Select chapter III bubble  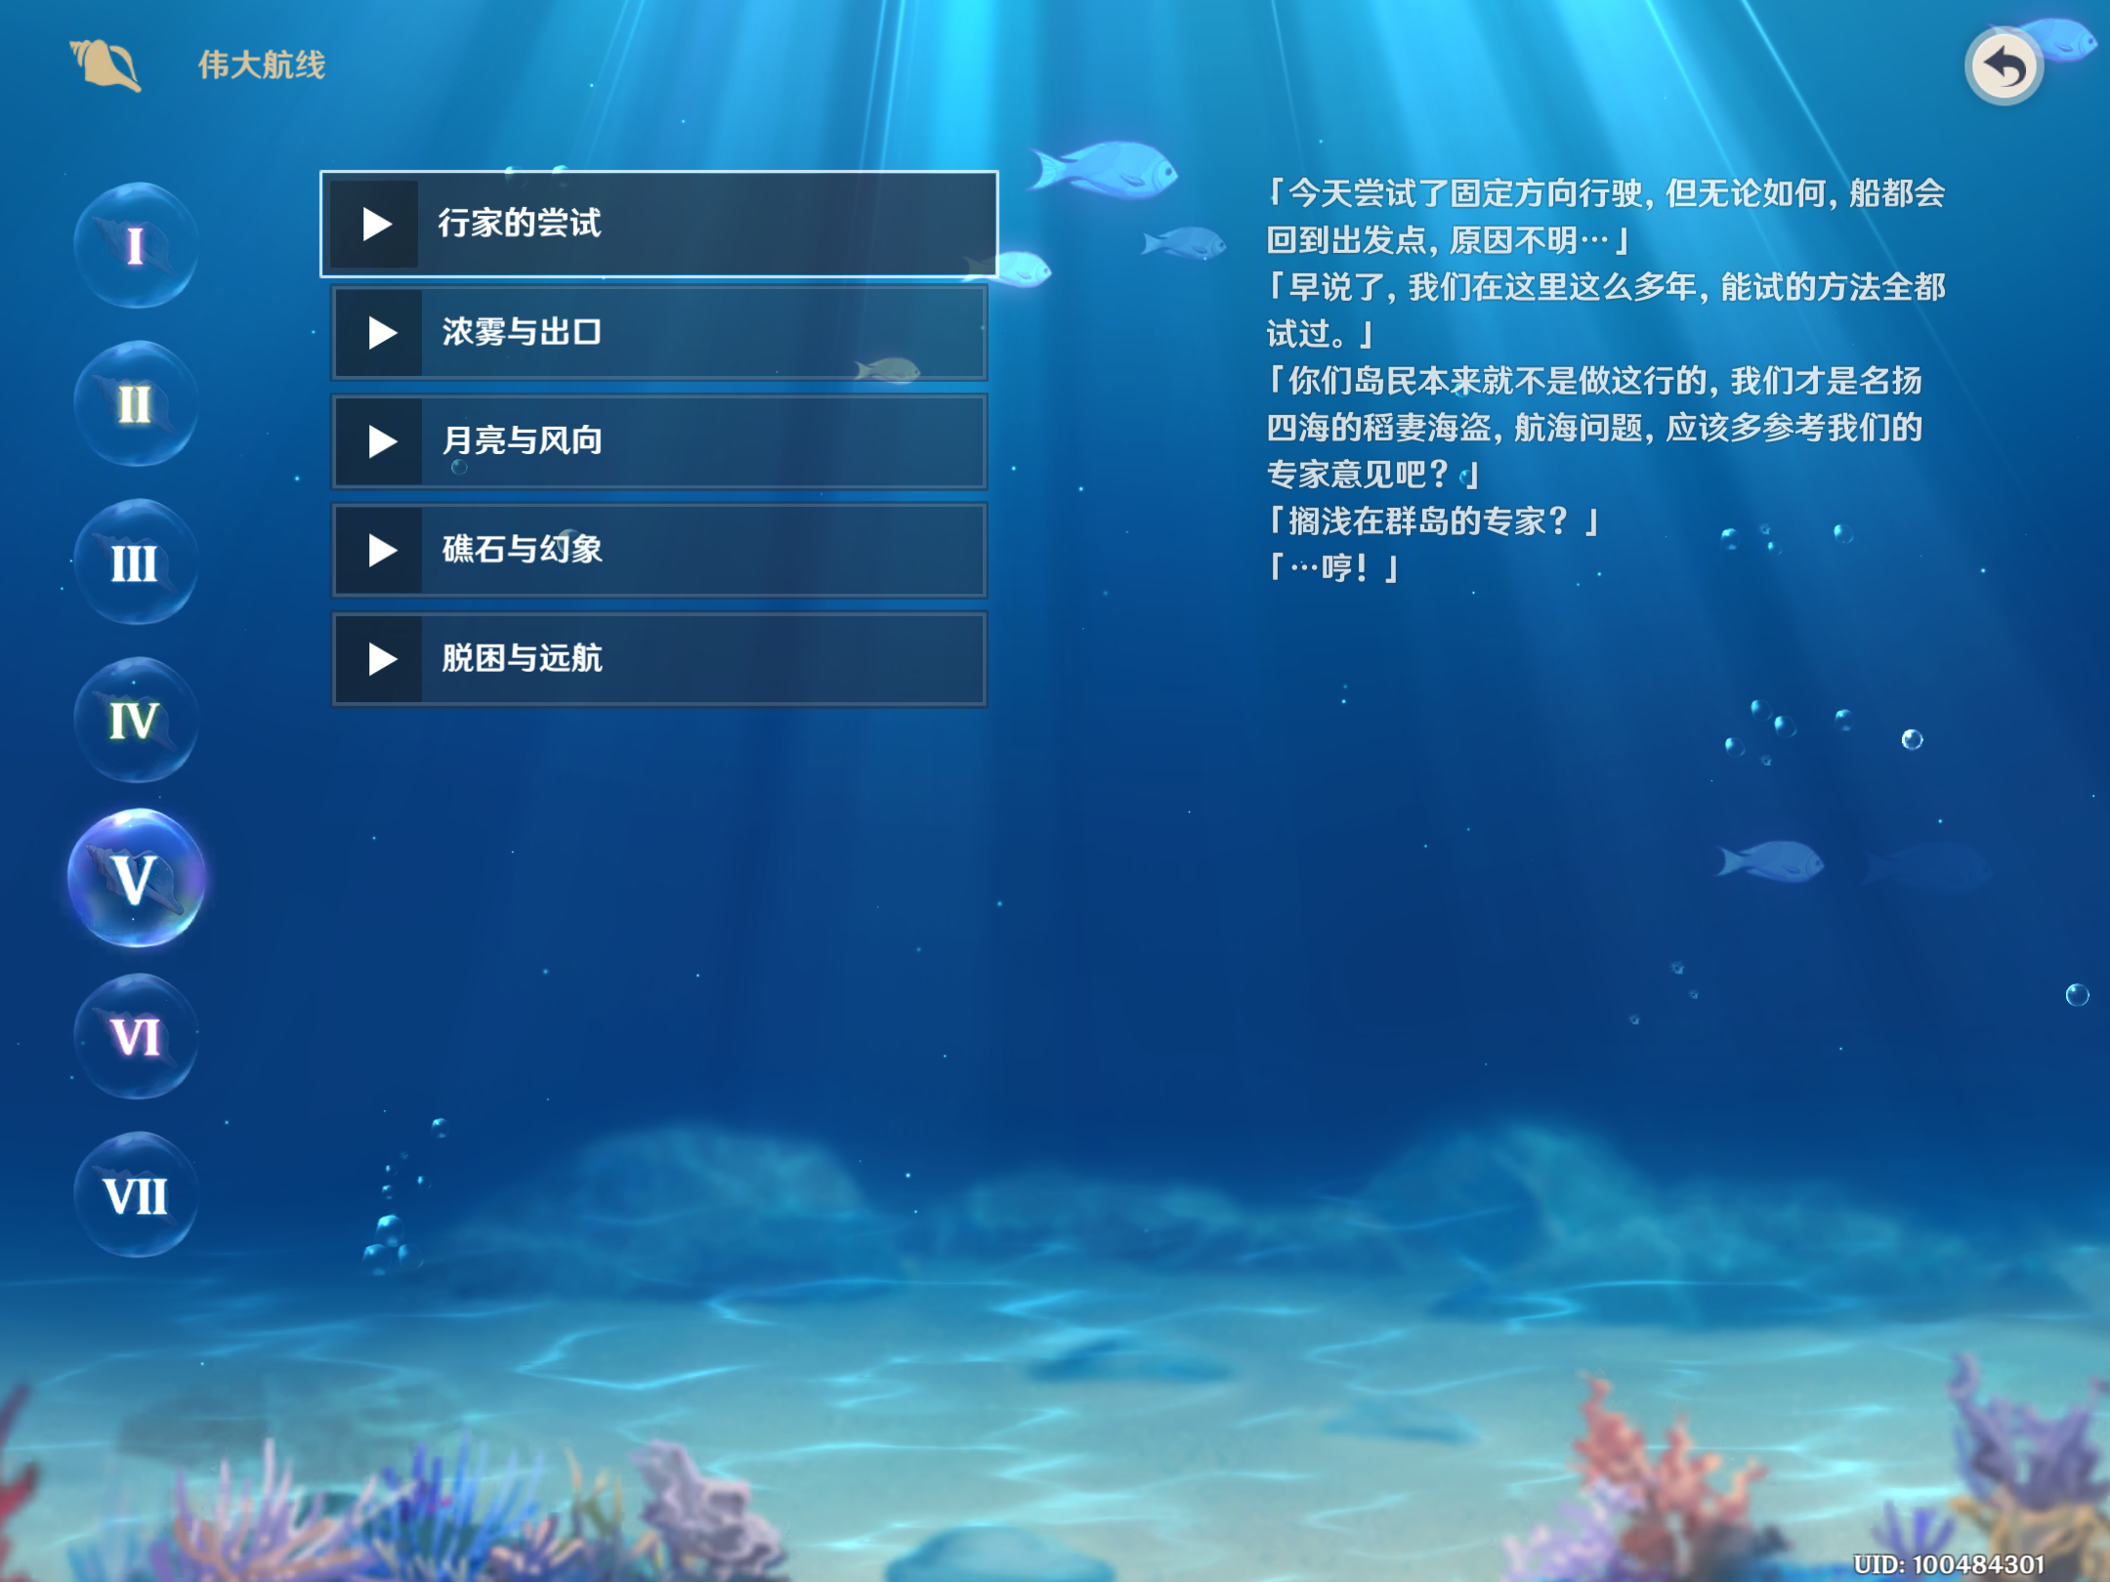[136, 562]
